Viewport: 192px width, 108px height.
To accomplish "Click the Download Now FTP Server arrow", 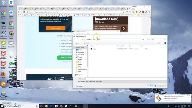I will click(124, 28).
